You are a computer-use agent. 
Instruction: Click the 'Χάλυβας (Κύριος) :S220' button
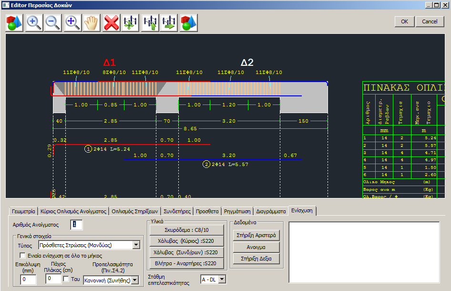click(187, 241)
